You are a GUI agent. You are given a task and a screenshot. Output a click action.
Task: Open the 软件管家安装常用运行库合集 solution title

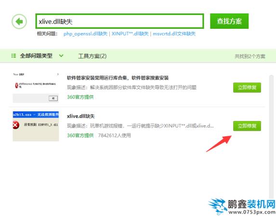118,78
